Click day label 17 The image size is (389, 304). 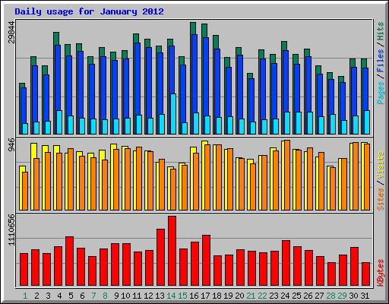pos(205,296)
